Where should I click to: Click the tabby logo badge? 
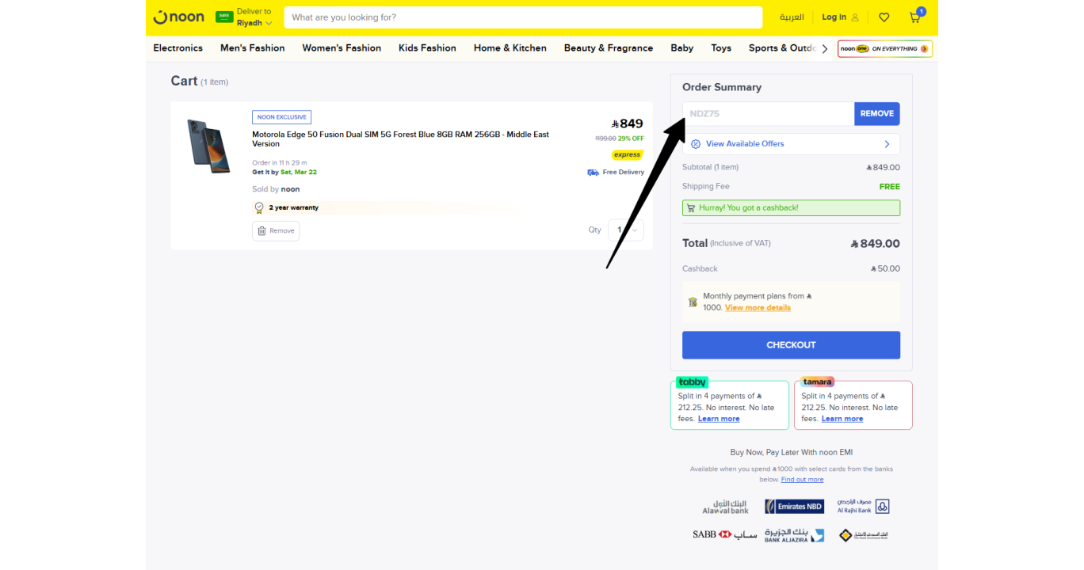692,382
